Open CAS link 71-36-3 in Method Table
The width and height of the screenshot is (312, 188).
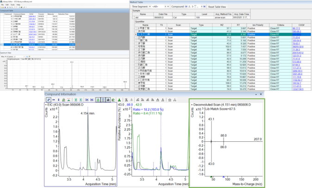296,50
